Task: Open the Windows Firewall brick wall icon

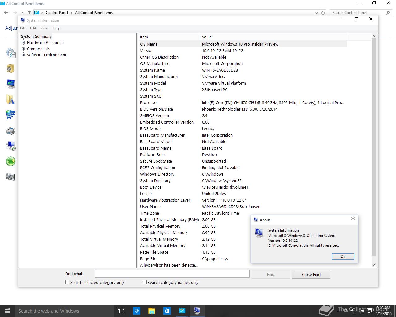Action: (x=11, y=177)
